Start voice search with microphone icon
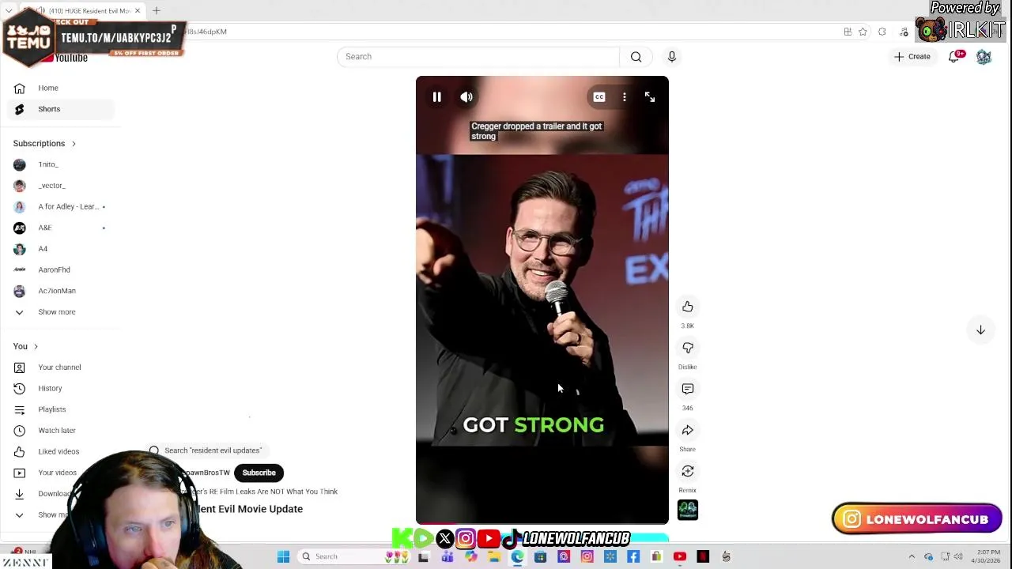 (672, 57)
